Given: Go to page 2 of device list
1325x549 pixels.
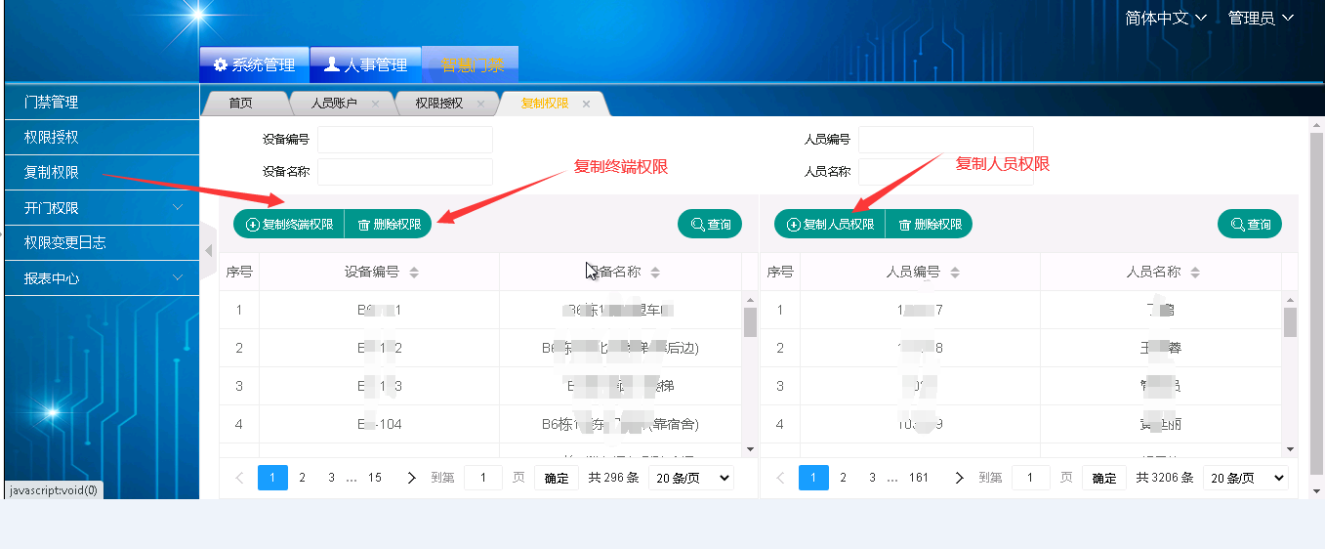Looking at the screenshot, I should click(303, 478).
